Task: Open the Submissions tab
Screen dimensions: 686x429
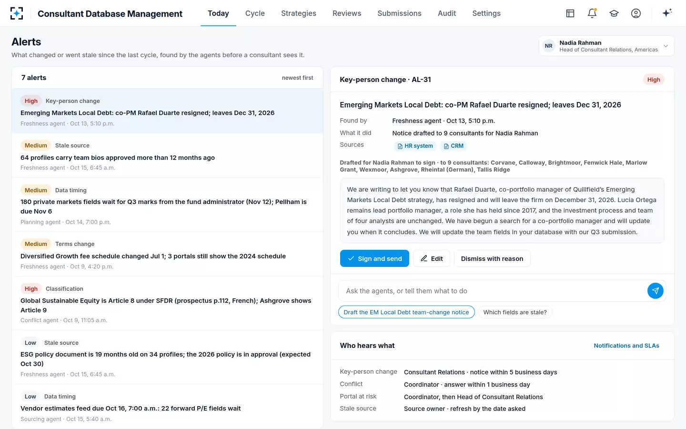Action: (x=399, y=13)
